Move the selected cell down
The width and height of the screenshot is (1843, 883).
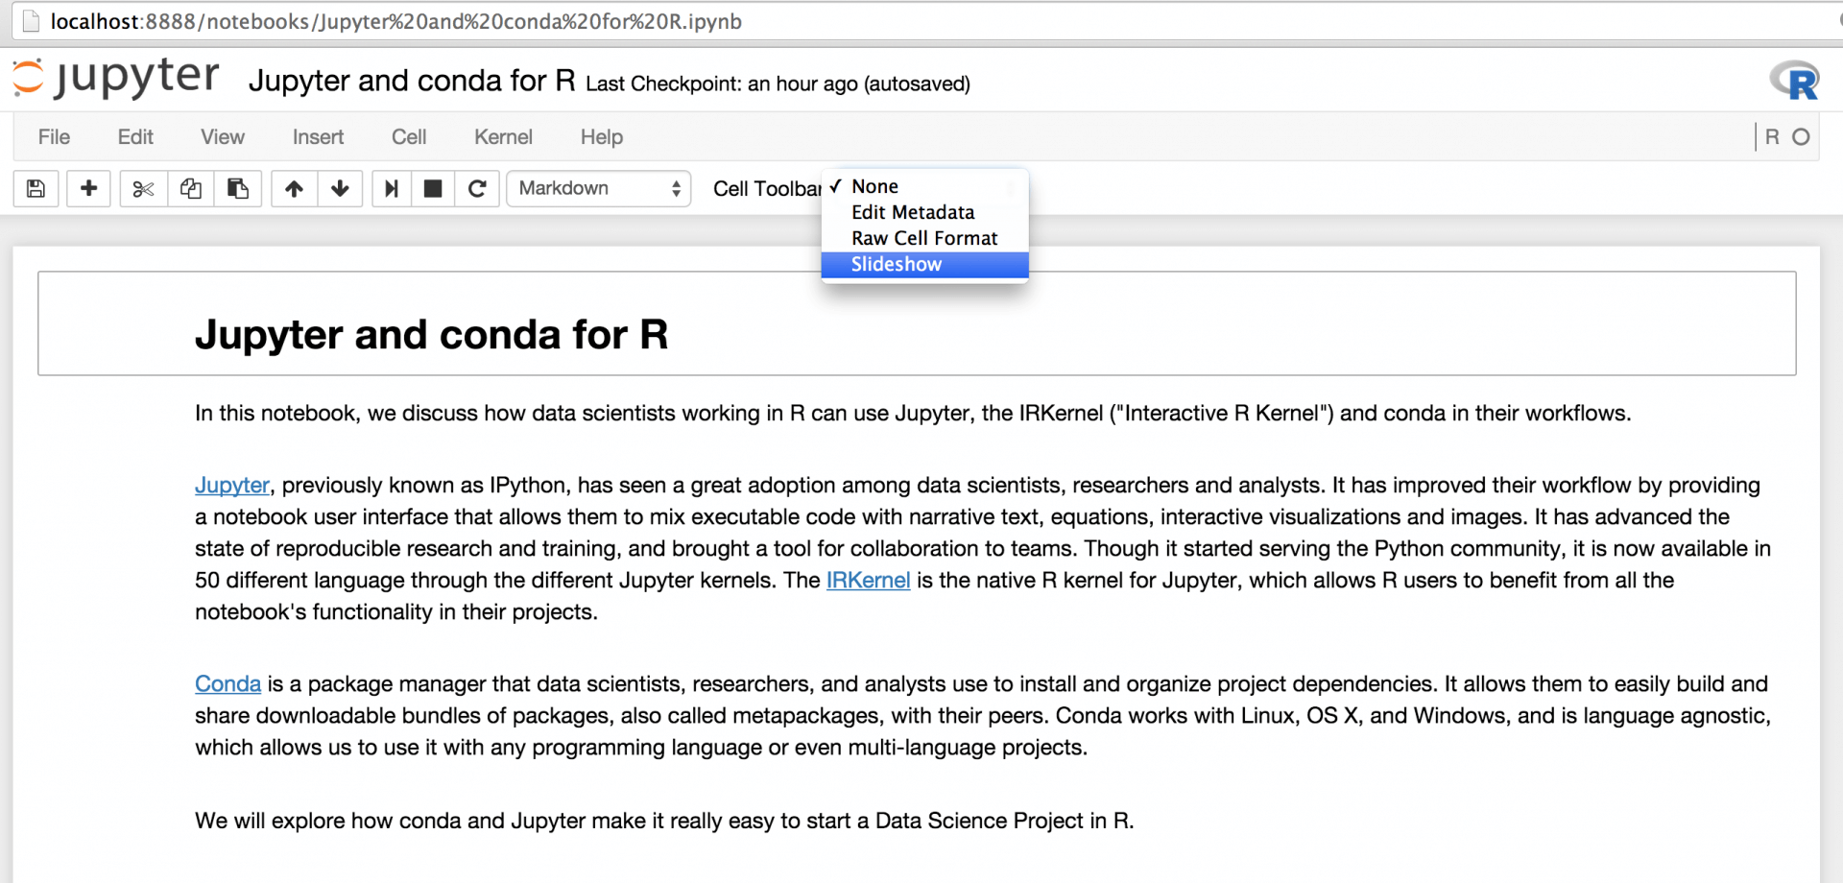pyautogui.click(x=340, y=189)
